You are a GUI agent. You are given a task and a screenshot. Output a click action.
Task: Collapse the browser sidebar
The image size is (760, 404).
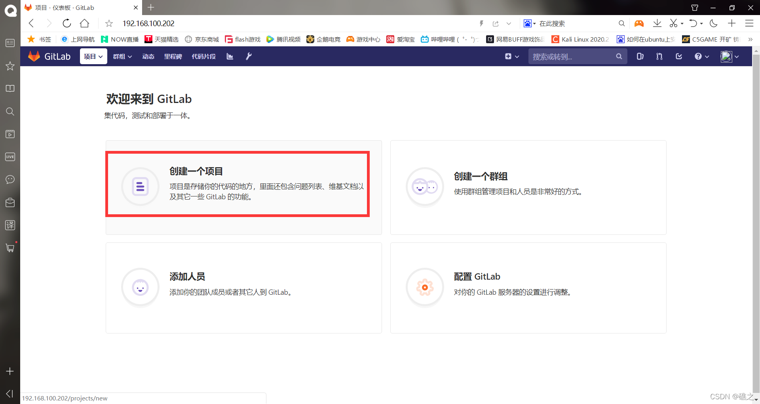click(10, 393)
